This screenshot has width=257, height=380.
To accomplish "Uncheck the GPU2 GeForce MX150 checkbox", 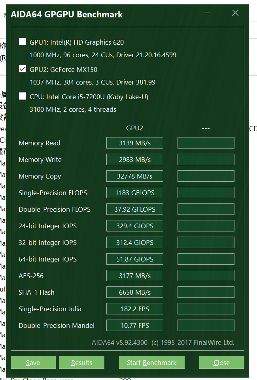I will pos(23,69).
